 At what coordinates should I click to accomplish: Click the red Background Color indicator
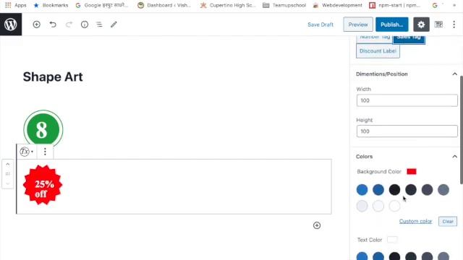pos(412,172)
